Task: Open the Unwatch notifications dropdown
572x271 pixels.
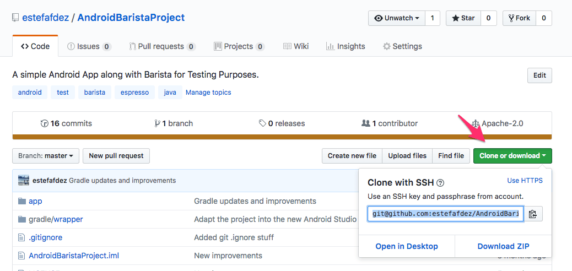Action: tap(397, 18)
